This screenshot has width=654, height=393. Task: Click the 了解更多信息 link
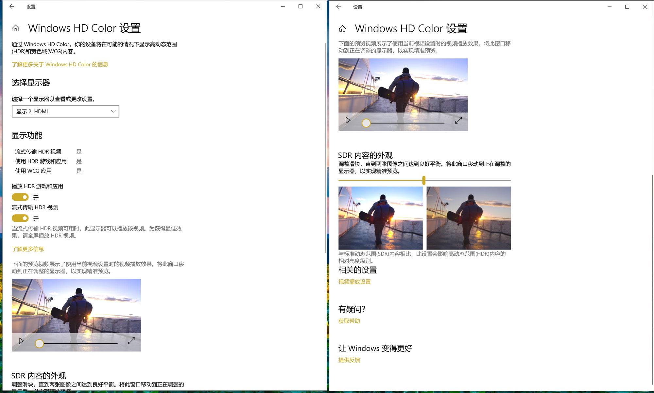28,249
